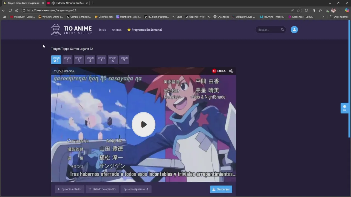The height and width of the screenshot is (197, 351).
Task: Open Animes navigation link
Action: click(117, 30)
